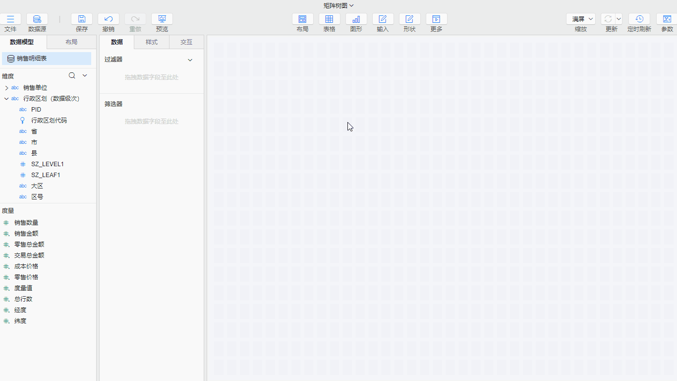Collapse the 行政区划 (数据级次) node

tap(6, 99)
